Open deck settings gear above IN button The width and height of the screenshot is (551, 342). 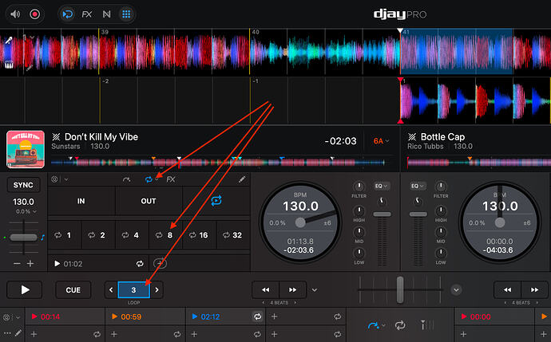(x=54, y=179)
